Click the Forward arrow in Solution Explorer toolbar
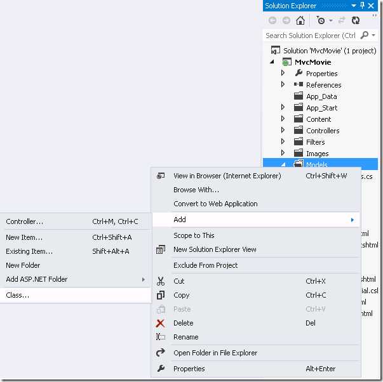The height and width of the screenshot is (382, 383). pos(286,20)
